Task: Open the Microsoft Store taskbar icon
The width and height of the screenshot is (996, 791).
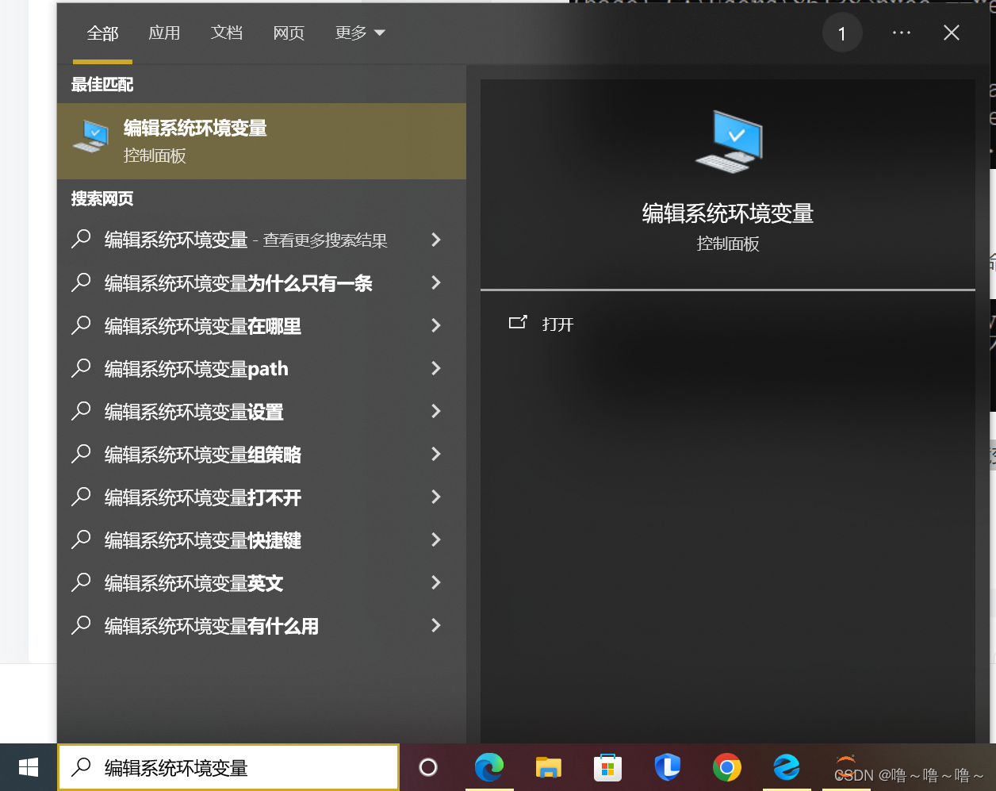Action: point(607,768)
